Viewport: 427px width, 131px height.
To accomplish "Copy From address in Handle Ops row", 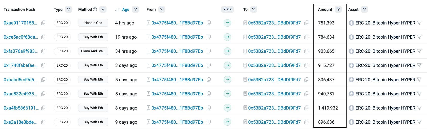I will pyautogui.click(x=209, y=23).
